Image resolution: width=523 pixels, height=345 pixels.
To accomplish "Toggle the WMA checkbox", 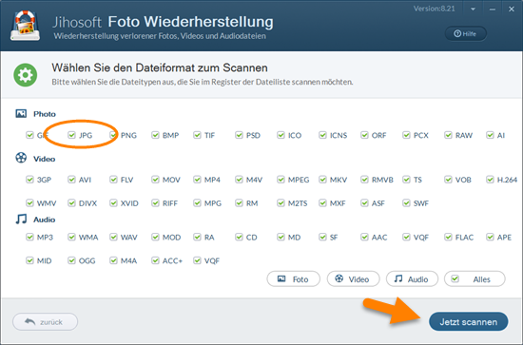I will point(71,237).
